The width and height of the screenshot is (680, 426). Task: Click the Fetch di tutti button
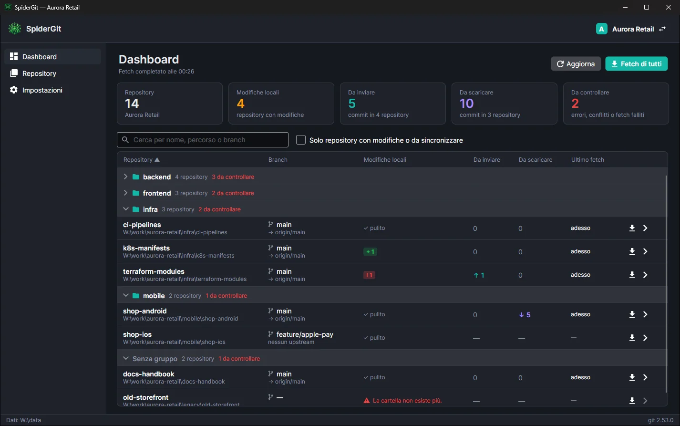coord(637,64)
